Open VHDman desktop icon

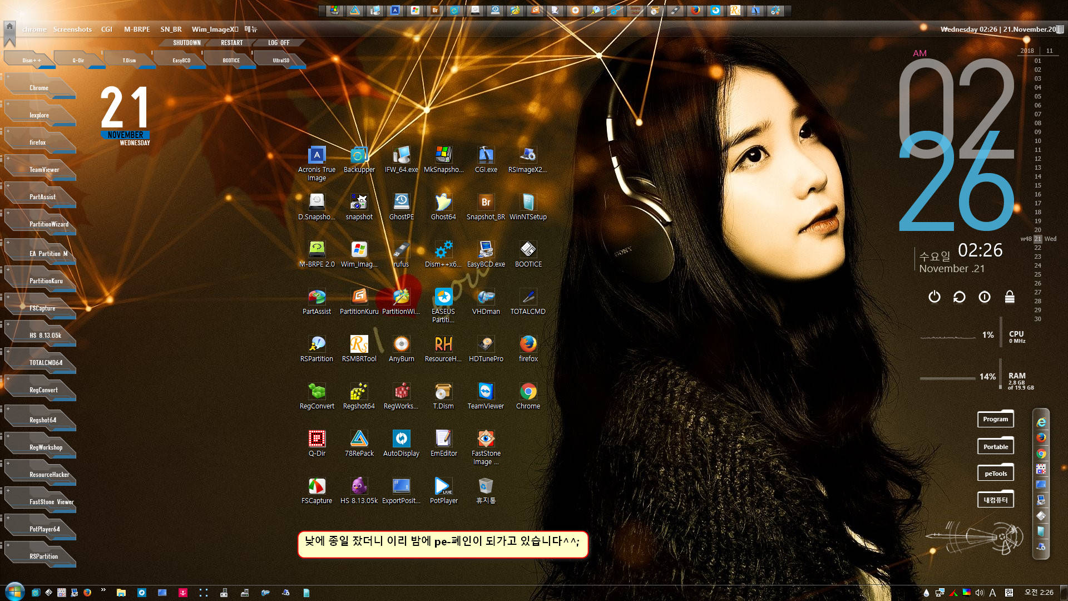tap(486, 302)
